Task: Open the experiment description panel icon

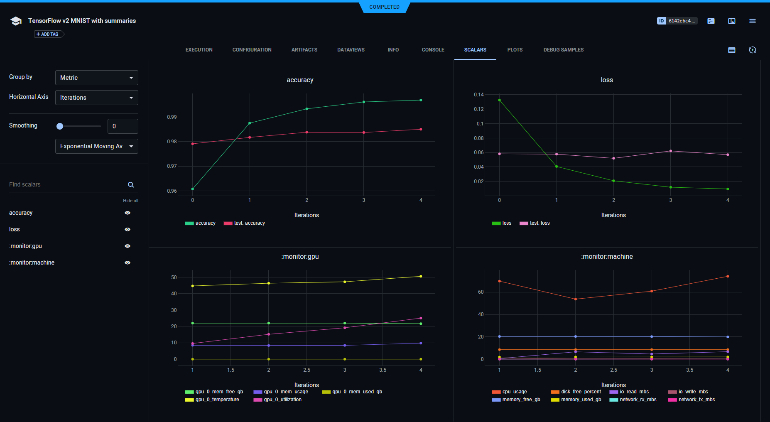Action: 711,21
